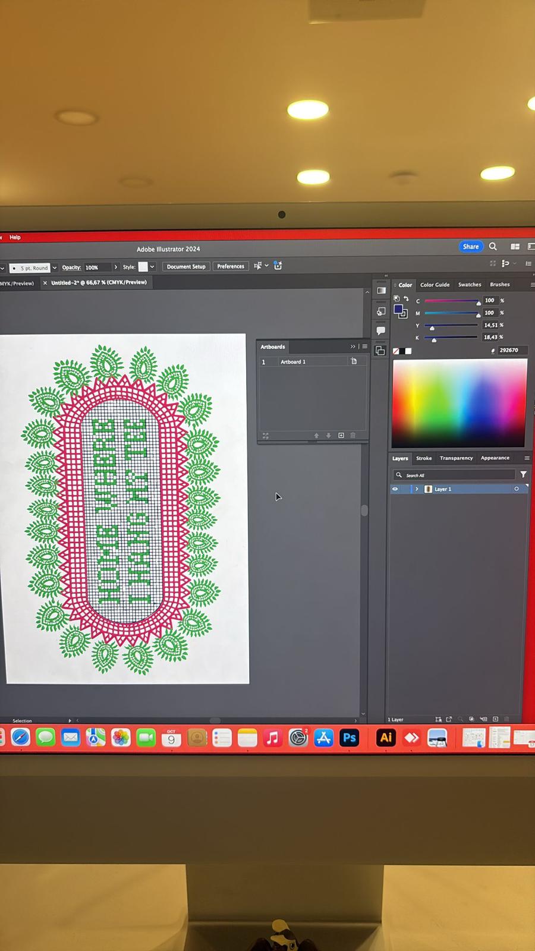
Task: Pick a color from the spectrum bar
Action: coord(458,404)
